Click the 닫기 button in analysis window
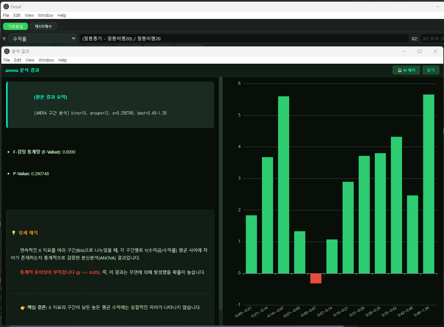444x327 pixels. pyautogui.click(x=431, y=70)
